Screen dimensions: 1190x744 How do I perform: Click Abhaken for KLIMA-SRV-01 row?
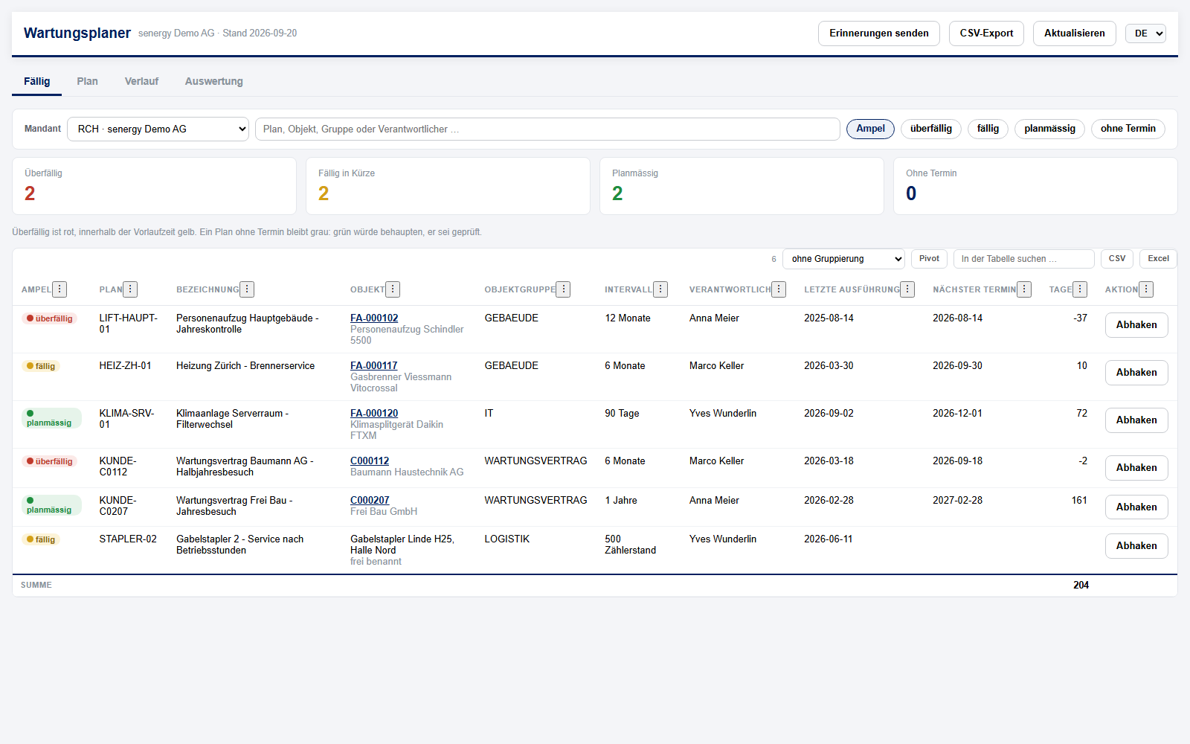tap(1136, 420)
